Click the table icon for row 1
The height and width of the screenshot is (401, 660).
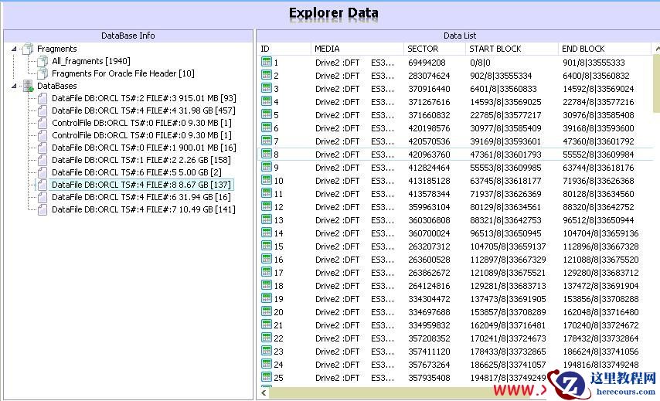click(x=267, y=62)
